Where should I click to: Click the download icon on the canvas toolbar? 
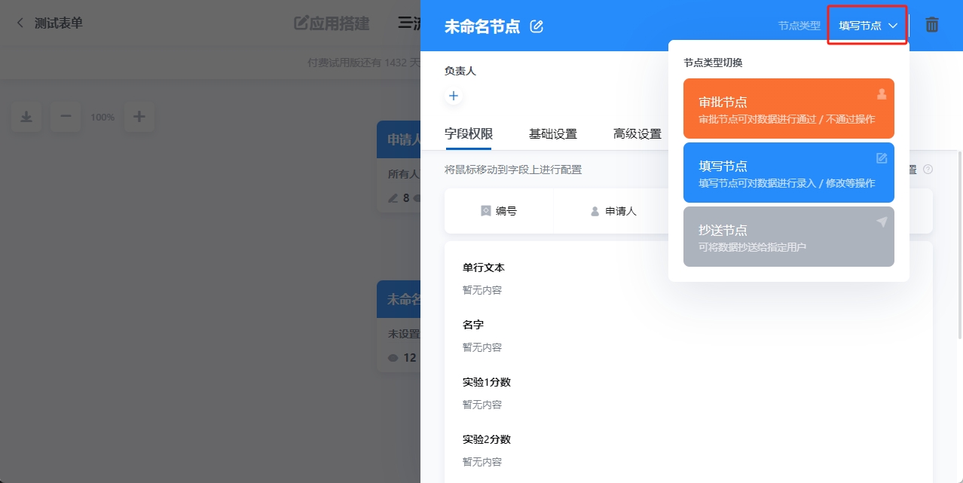point(26,117)
